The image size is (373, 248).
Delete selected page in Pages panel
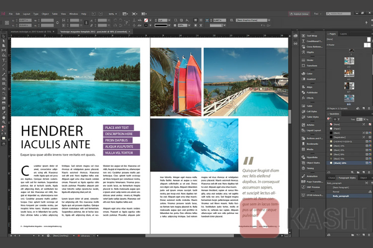[369, 108]
